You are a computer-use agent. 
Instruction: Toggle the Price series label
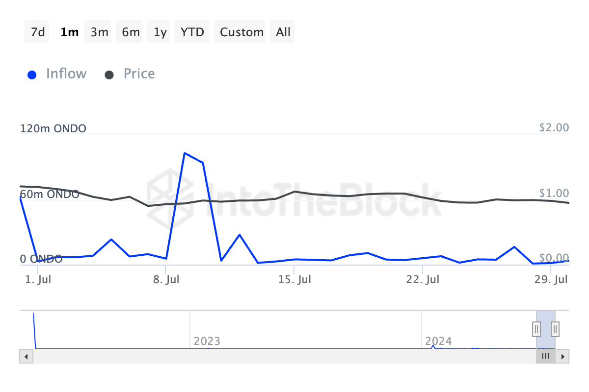coord(139,74)
